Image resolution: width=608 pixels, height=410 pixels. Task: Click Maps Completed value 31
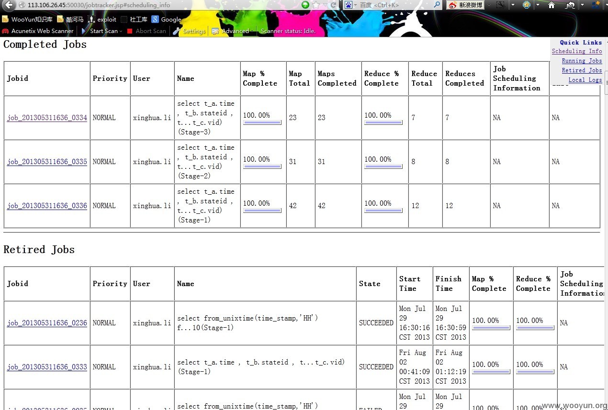(321, 162)
